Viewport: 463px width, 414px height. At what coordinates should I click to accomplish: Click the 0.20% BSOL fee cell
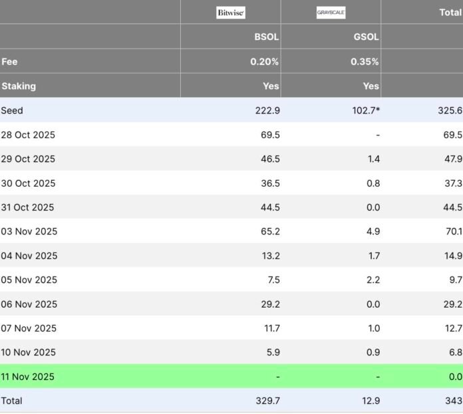[x=265, y=62]
